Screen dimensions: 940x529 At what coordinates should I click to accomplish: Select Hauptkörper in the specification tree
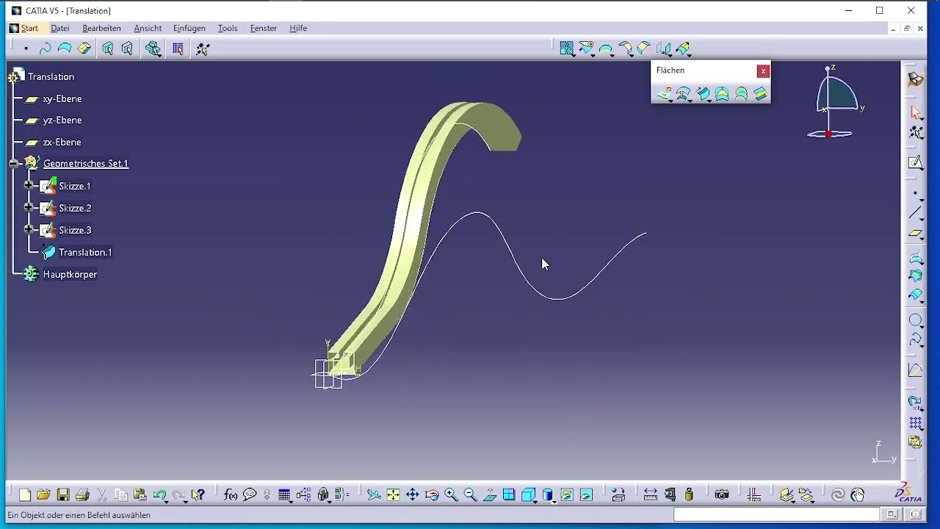click(70, 274)
